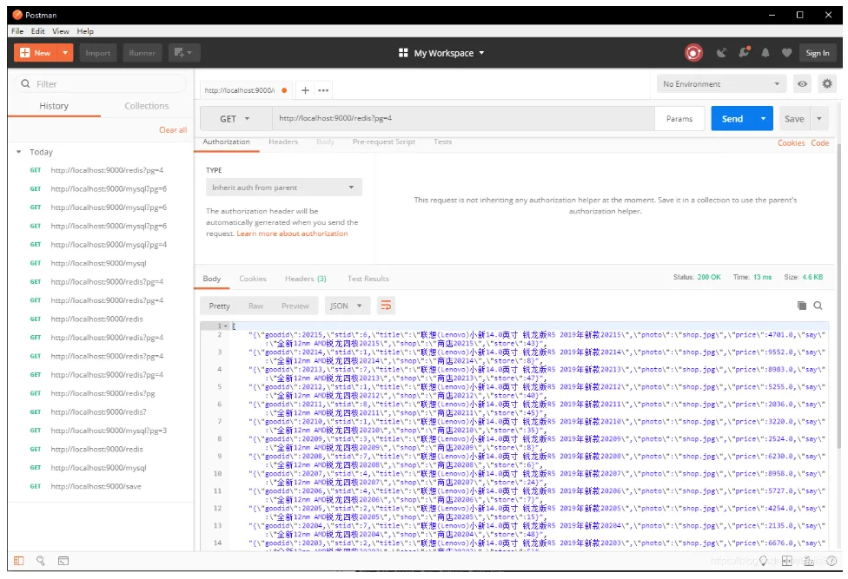Click the sync status icon in header
The width and height of the screenshot is (848, 579).
coord(693,53)
